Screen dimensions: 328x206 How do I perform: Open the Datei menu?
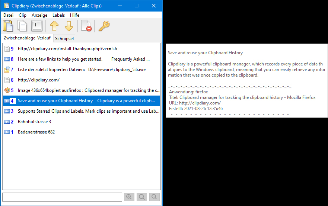coord(8,15)
